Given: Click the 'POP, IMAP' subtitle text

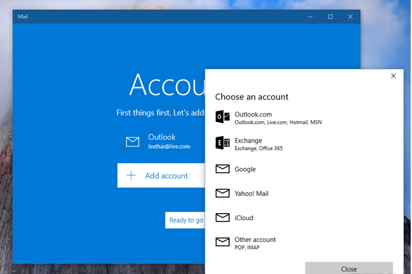Looking at the screenshot, I should coord(247,247).
